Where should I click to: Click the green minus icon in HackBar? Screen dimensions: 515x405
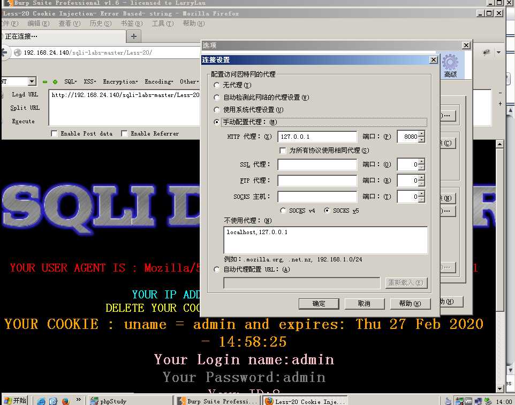(45, 82)
